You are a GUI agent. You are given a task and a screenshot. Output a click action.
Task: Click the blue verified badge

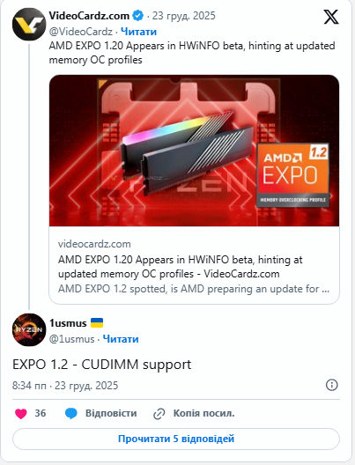point(137,16)
